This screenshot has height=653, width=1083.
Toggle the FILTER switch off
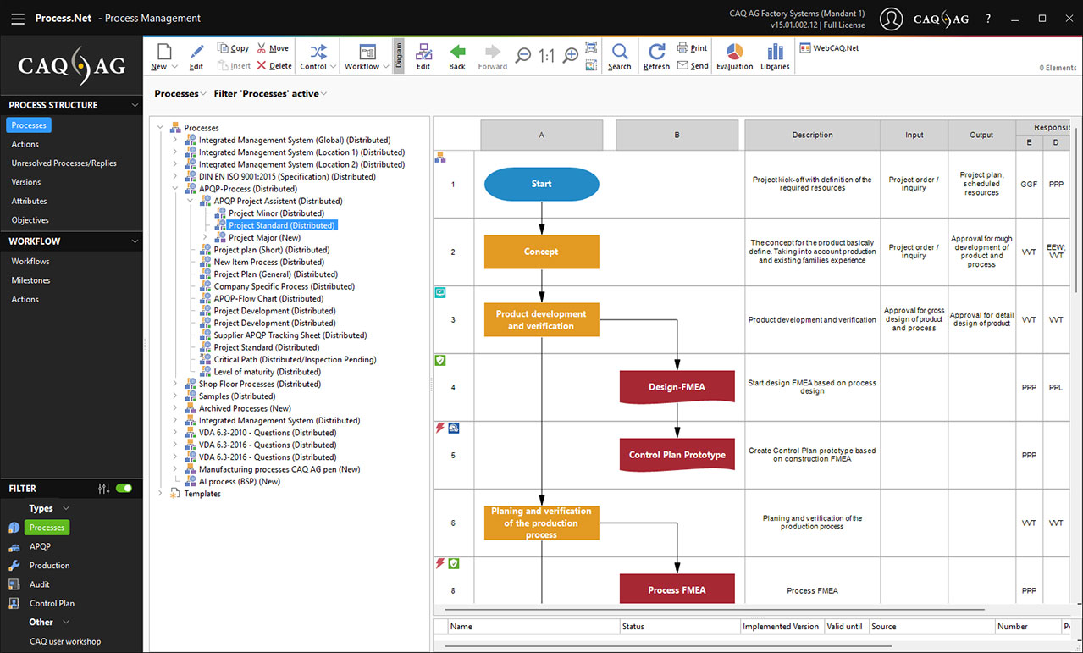(x=124, y=489)
